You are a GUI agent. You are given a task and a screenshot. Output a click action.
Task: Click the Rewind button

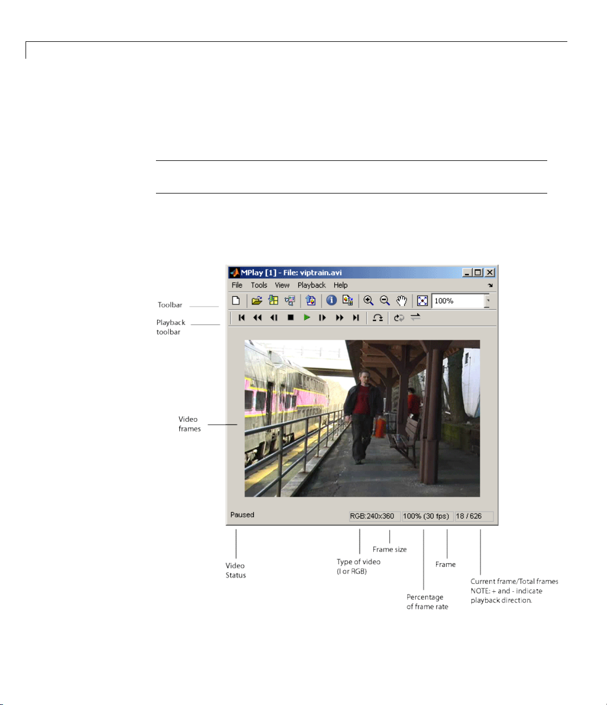(258, 318)
